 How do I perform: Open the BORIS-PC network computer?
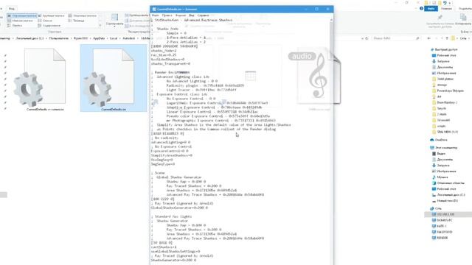[442, 220]
